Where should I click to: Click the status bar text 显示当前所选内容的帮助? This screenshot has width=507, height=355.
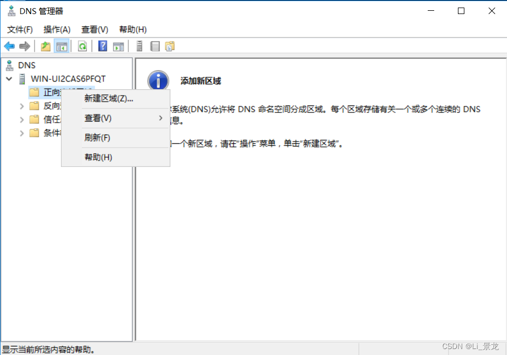(49, 350)
